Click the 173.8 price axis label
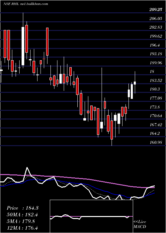166x233 pixels. (x=155, y=107)
